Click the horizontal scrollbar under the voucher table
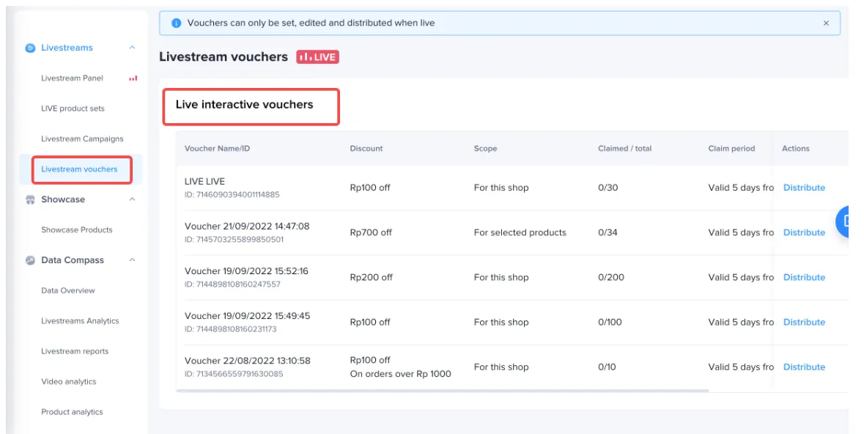The image size is (864, 434). pyautogui.click(x=442, y=391)
